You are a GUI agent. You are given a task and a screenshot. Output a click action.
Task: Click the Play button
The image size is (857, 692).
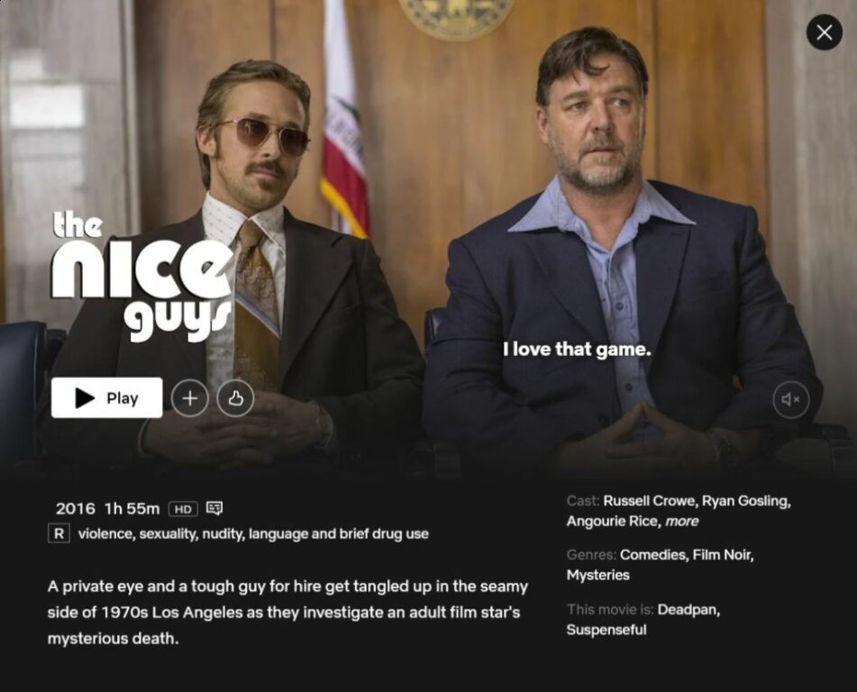point(106,397)
